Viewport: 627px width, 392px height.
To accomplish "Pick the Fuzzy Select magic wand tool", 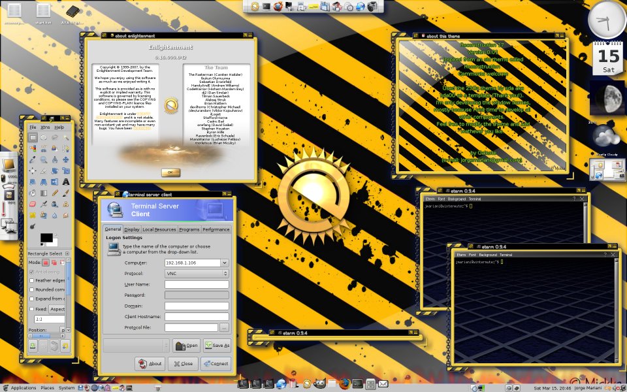I will coord(66,138).
